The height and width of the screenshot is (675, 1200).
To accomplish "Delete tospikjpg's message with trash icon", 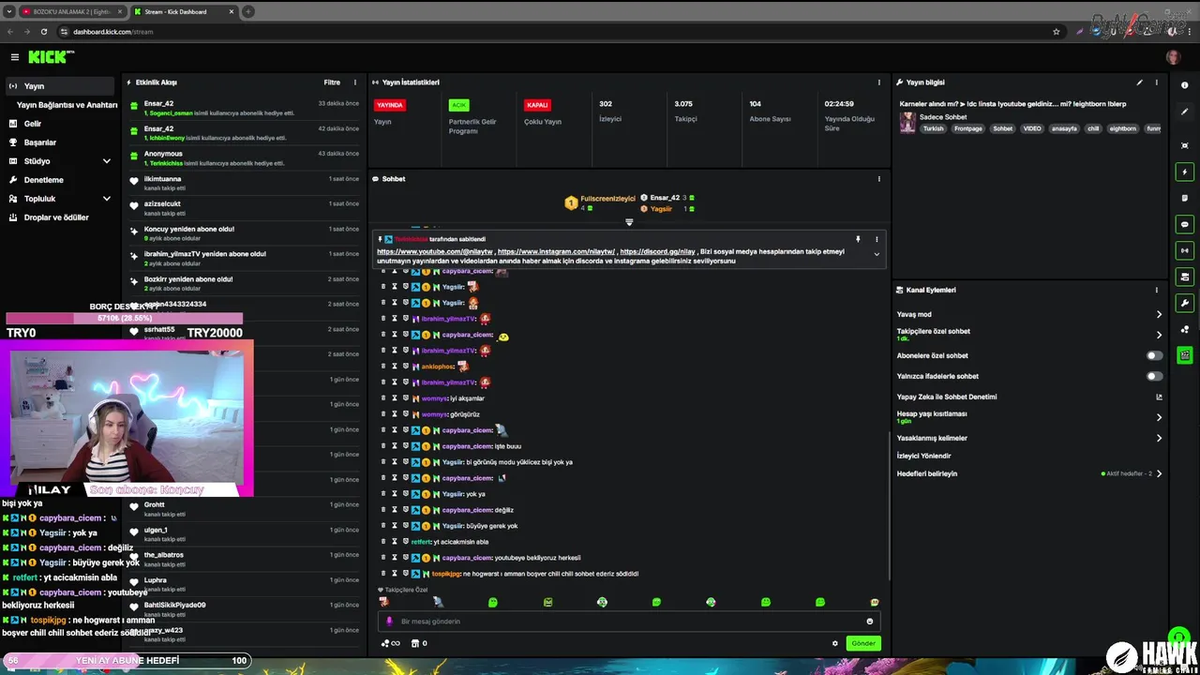I will [383, 574].
